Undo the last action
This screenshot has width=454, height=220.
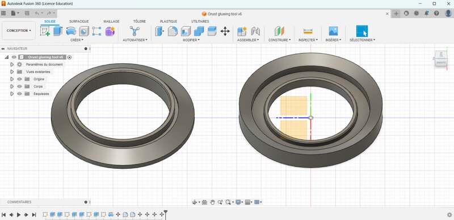click(x=37, y=13)
